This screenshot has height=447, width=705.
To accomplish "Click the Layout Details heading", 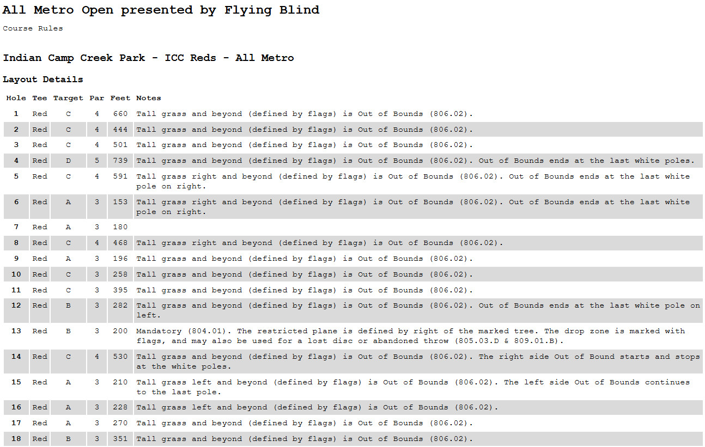I will click(43, 79).
